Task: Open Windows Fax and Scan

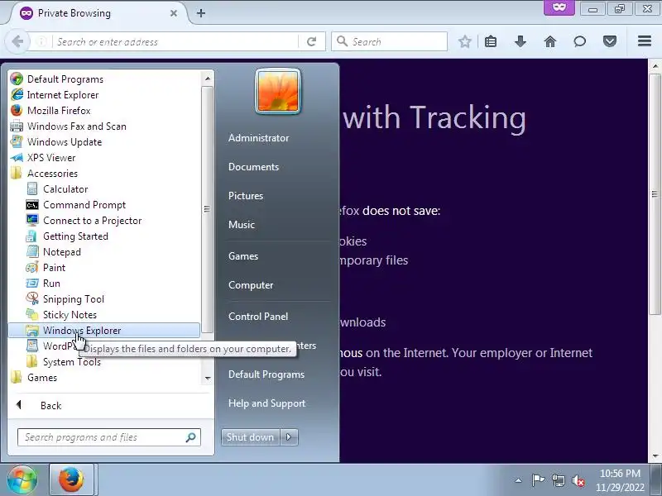Action: 104,126
